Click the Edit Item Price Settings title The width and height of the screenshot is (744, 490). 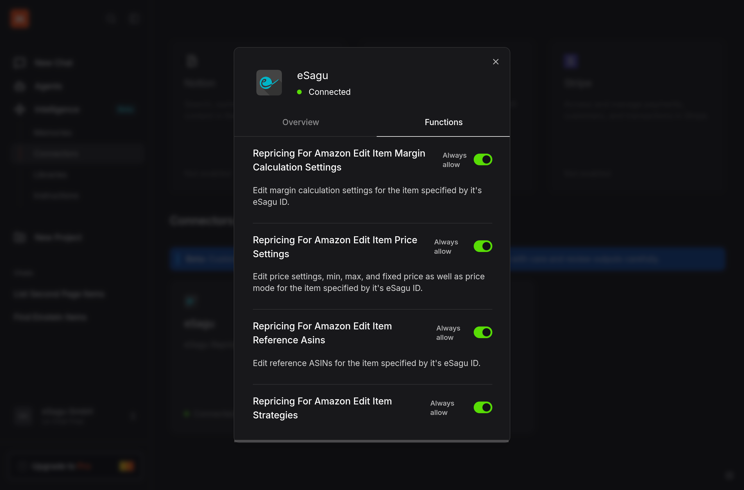[x=335, y=247]
